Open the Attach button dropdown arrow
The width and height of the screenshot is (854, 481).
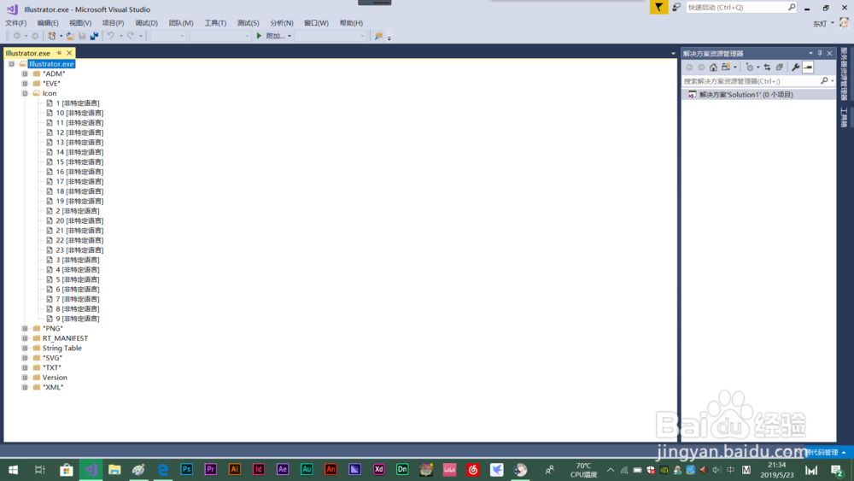[290, 36]
